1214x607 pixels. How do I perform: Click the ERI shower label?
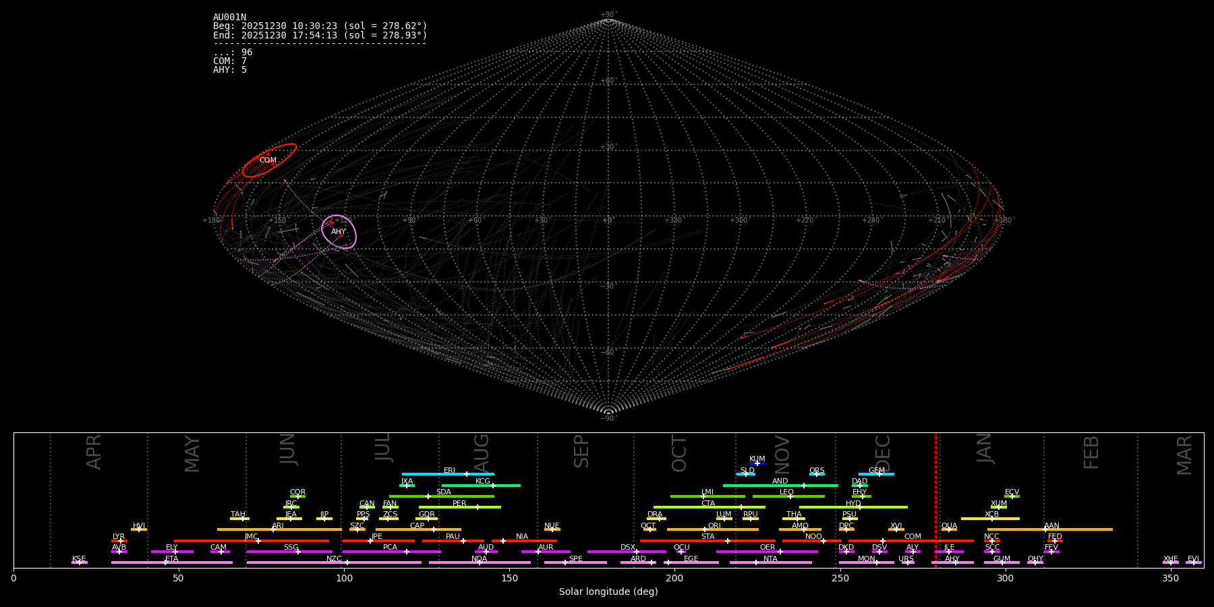pos(449,471)
